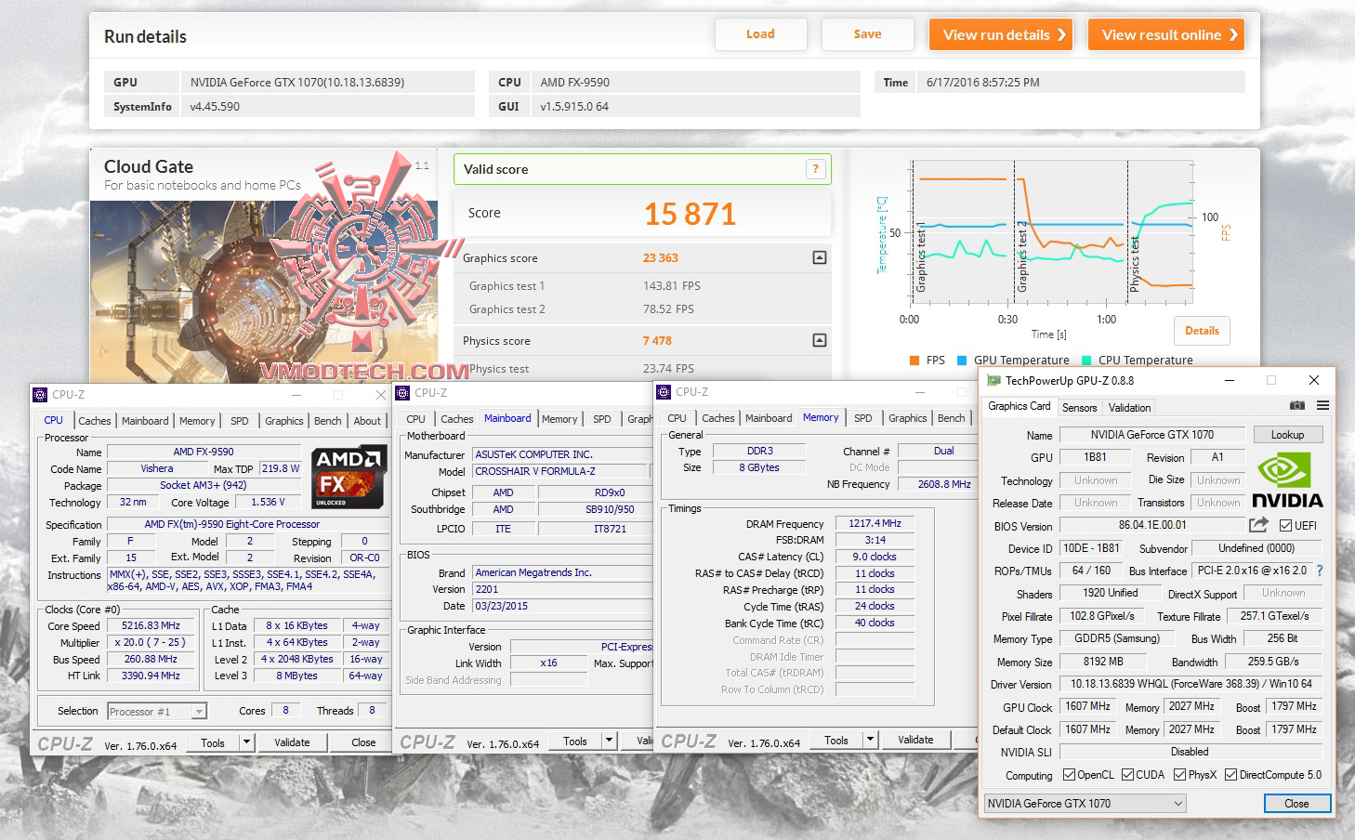
Task: Toggle the OpenCL checkbox
Action: click(x=1069, y=775)
